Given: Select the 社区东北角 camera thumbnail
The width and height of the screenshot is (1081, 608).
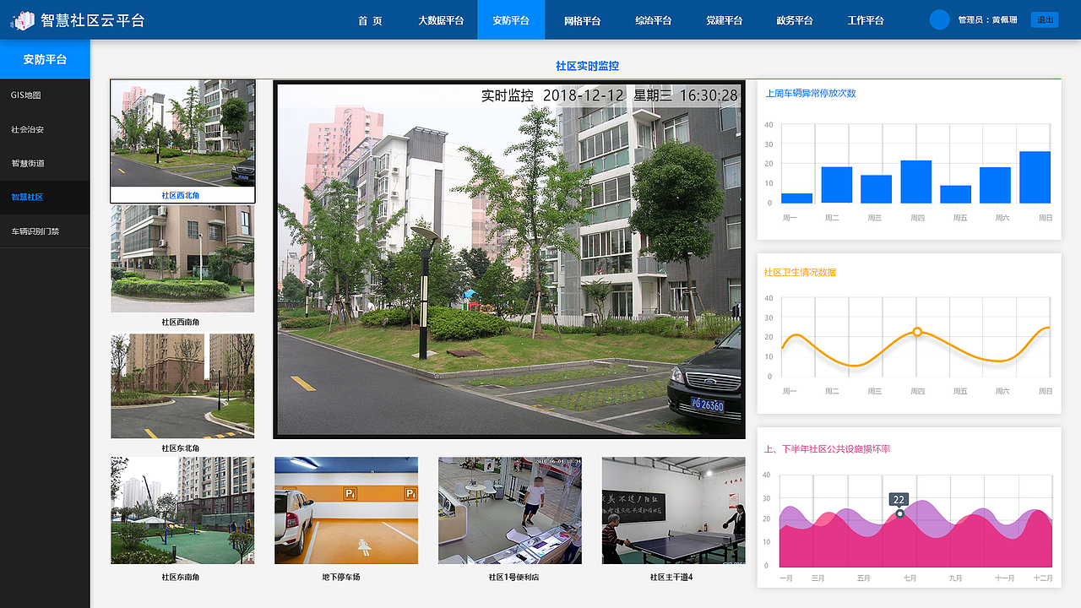Looking at the screenshot, I should pyautogui.click(x=182, y=386).
